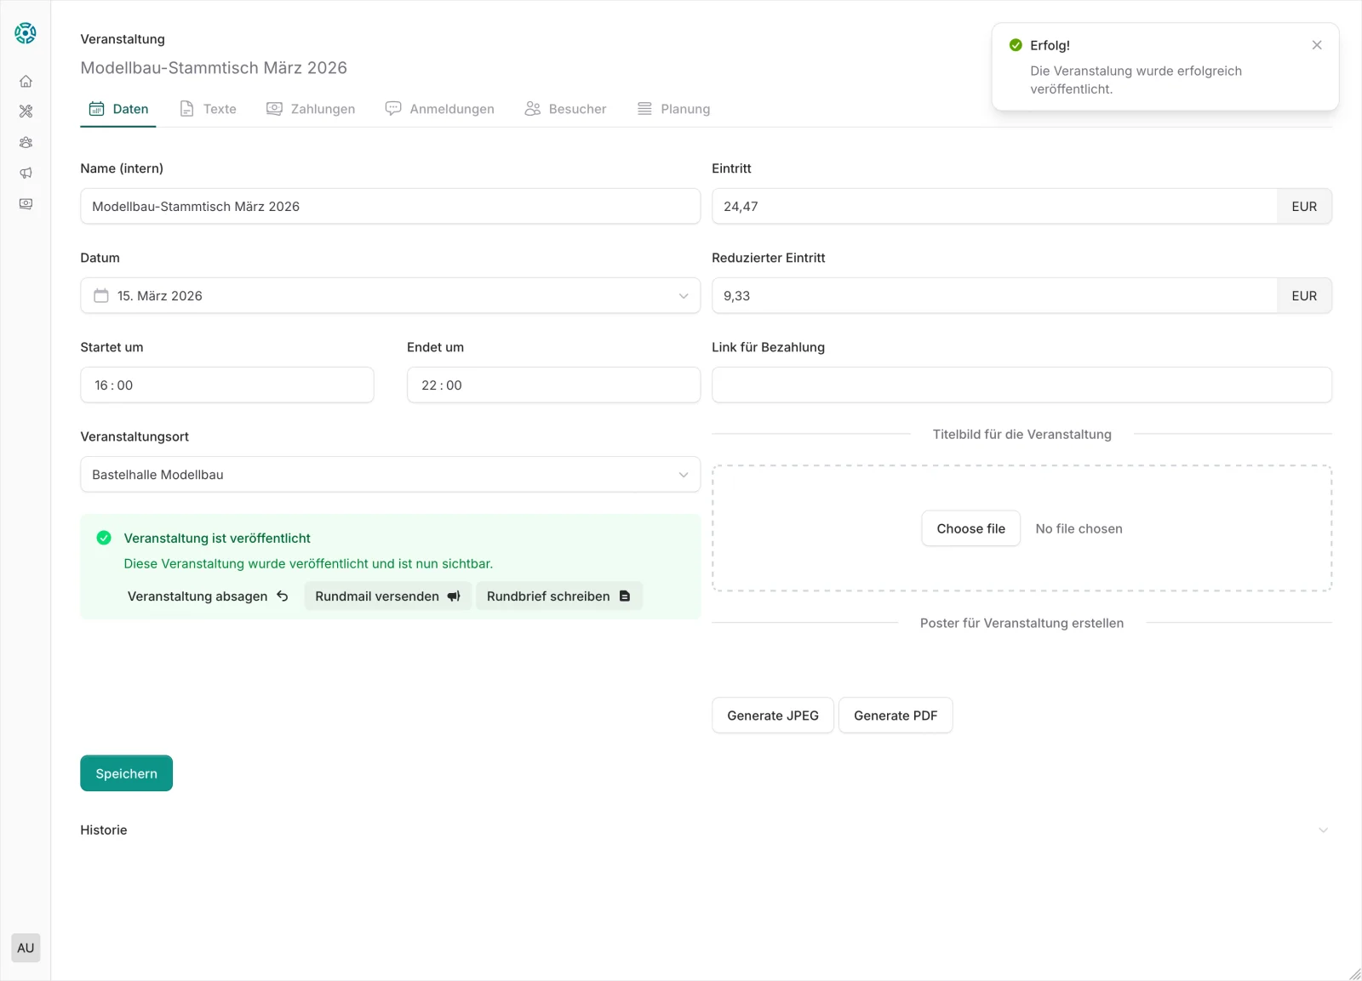Image resolution: width=1362 pixels, height=981 pixels.
Task: Switch to the Texte tab
Action: click(x=209, y=109)
